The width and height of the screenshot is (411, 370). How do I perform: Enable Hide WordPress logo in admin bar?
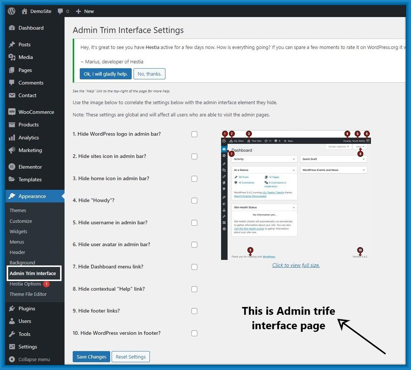[x=194, y=134]
